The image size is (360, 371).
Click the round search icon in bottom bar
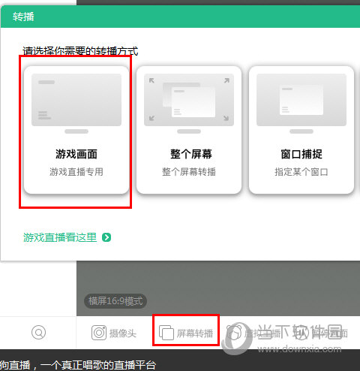[x=38, y=333]
